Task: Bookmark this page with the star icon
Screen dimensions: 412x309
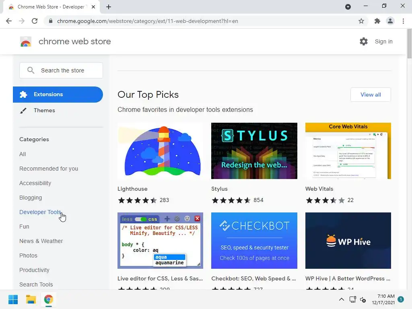Action: point(361,21)
